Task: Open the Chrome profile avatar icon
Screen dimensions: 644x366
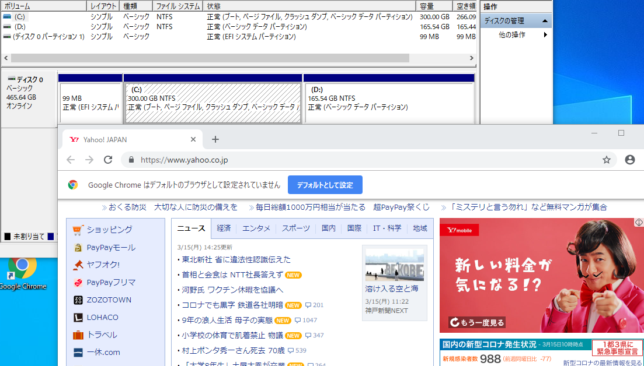Action: [x=629, y=160]
